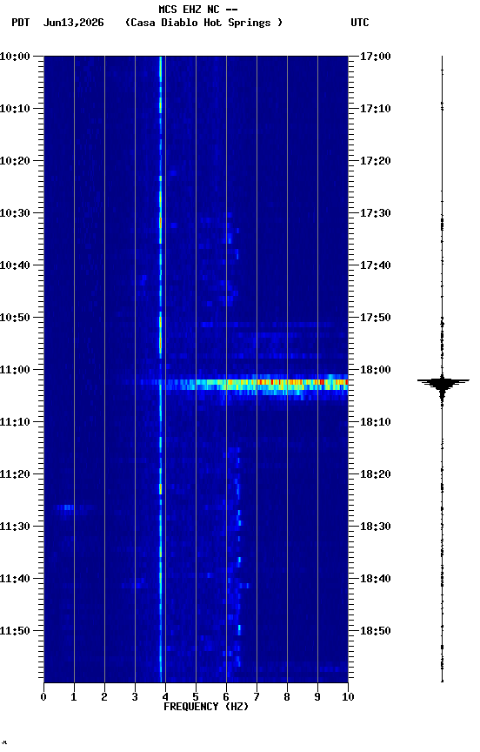The width and height of the screenshot is (480, 752).
Task: Click the '18:40' UTC time label
Action: [376, 579]
